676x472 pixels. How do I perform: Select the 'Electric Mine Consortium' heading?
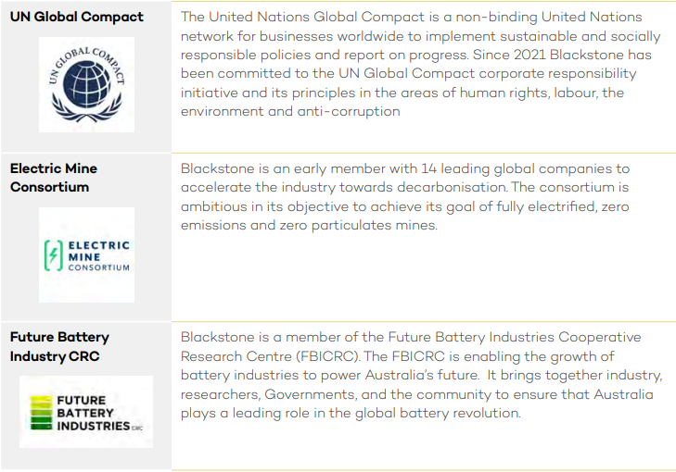click(54, 178)
